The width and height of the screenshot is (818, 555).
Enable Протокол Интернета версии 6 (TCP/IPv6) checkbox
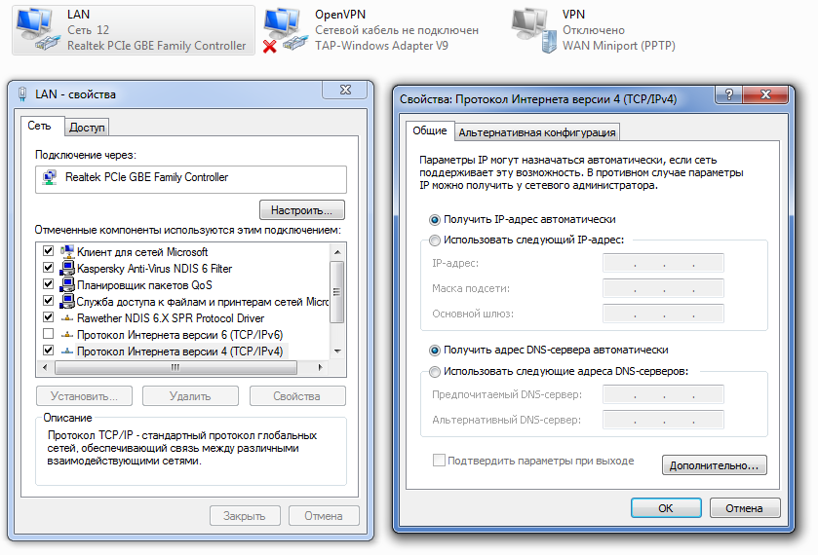point(48,334)
